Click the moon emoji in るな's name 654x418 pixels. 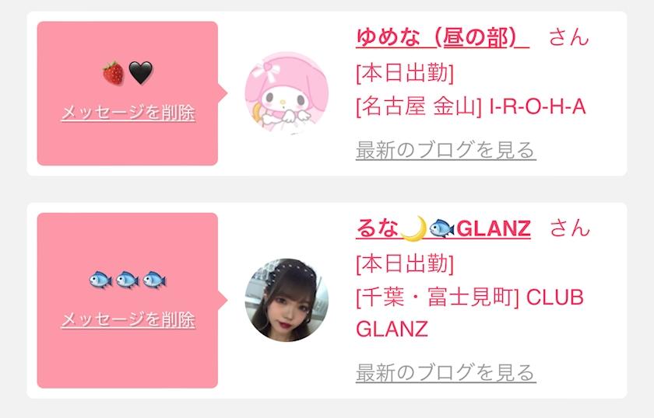click(x=413, y=228)
